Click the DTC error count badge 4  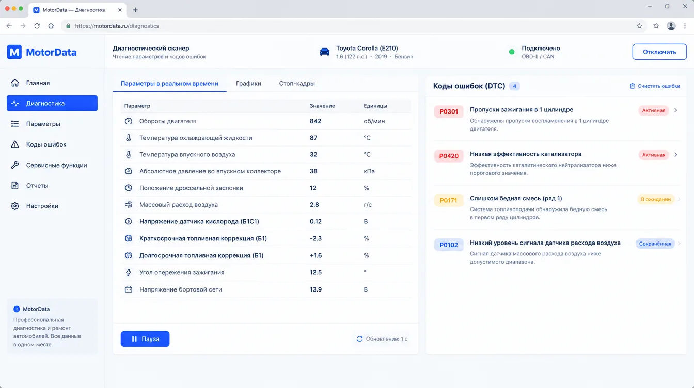514,86
